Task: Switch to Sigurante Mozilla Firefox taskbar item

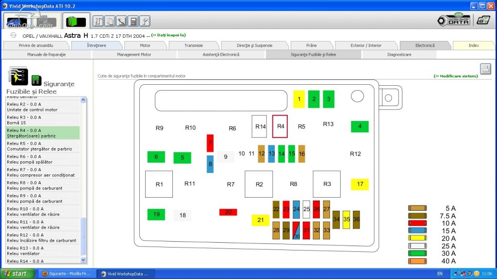Action: point(66,274)
